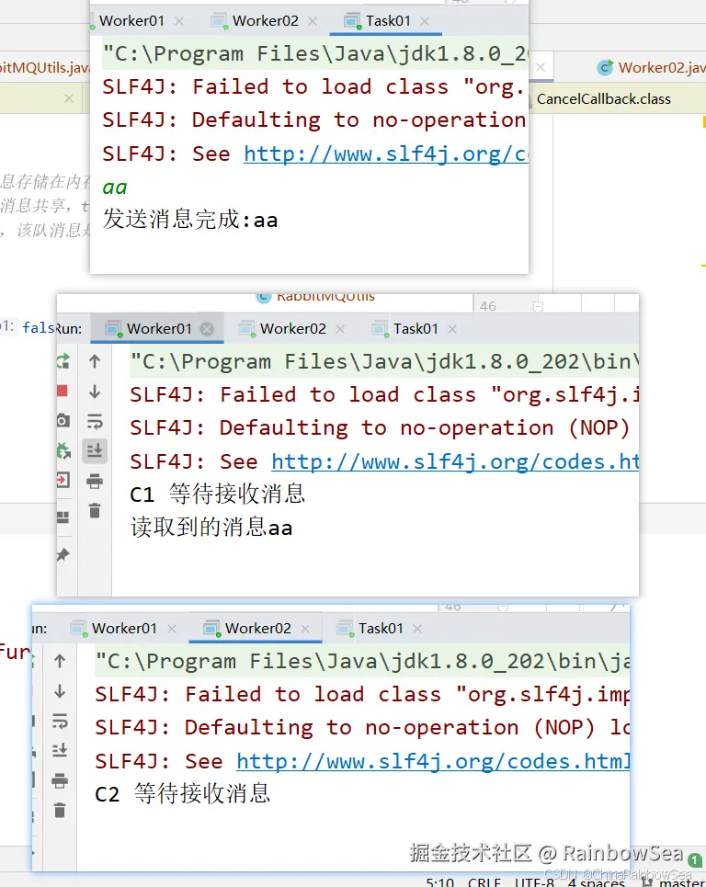Click the '发送消息完成:aa' output line
Screen dimensions: 706x887
[190, 220]
